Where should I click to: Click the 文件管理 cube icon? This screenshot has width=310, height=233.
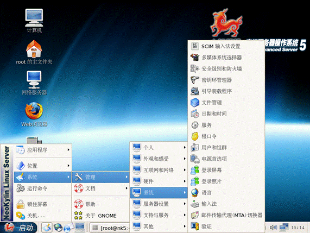[x=195, y=103]
